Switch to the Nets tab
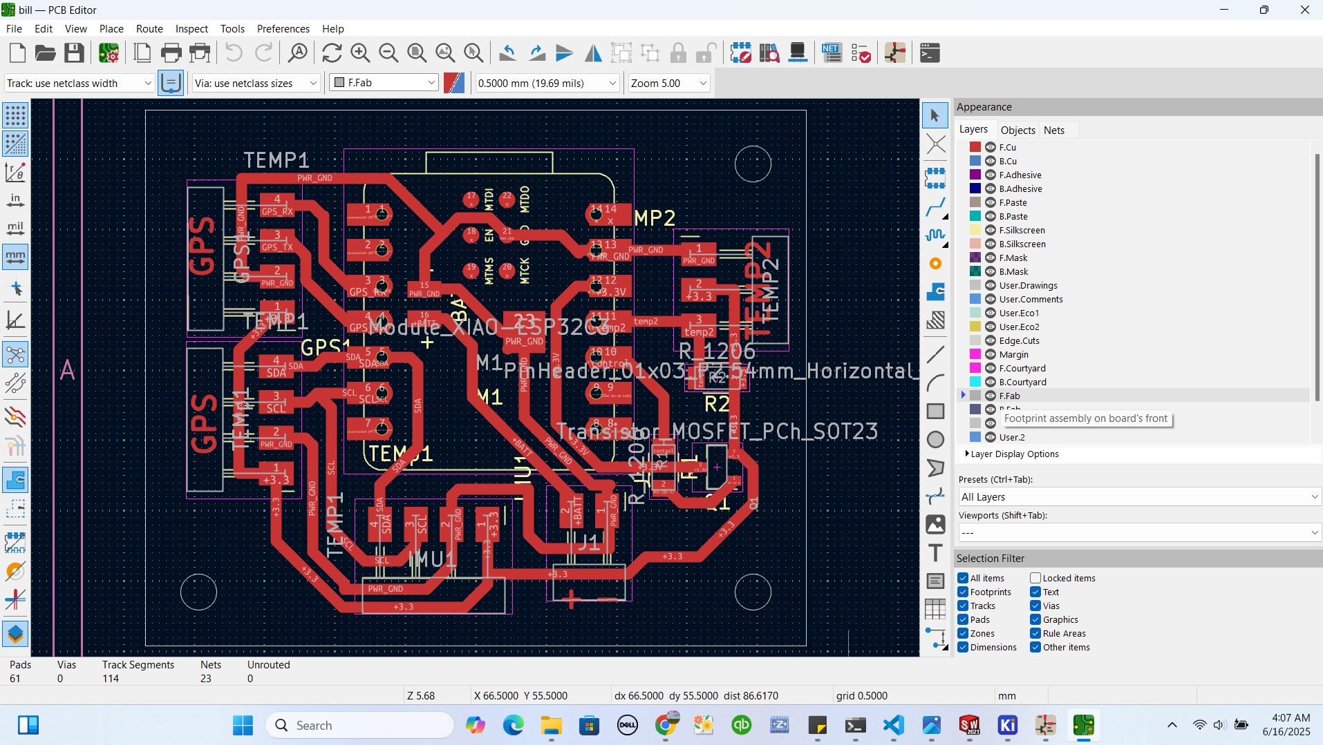1323x745 pixels. 1054,130
